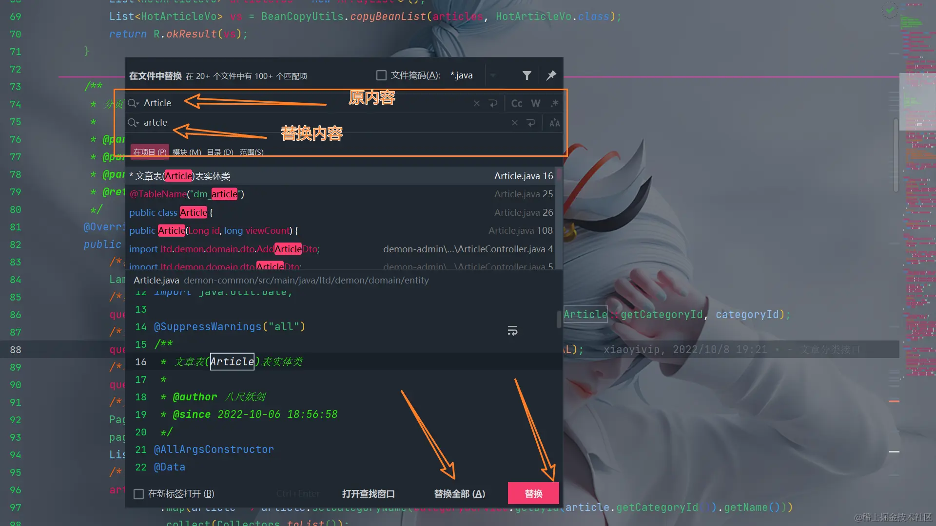The width and height of the screenshot is (936, 526).
Task: Pin the replace-in-files window
Action: coord(551,75)
